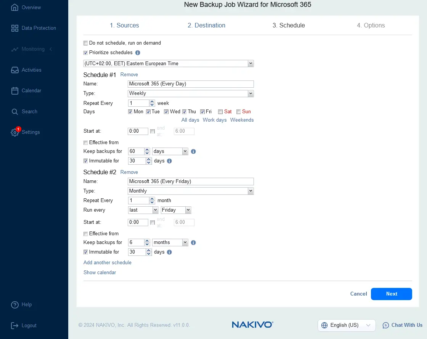Open the Overview home icon
Screen dimensions: 427x339
(x=15, y=7)
